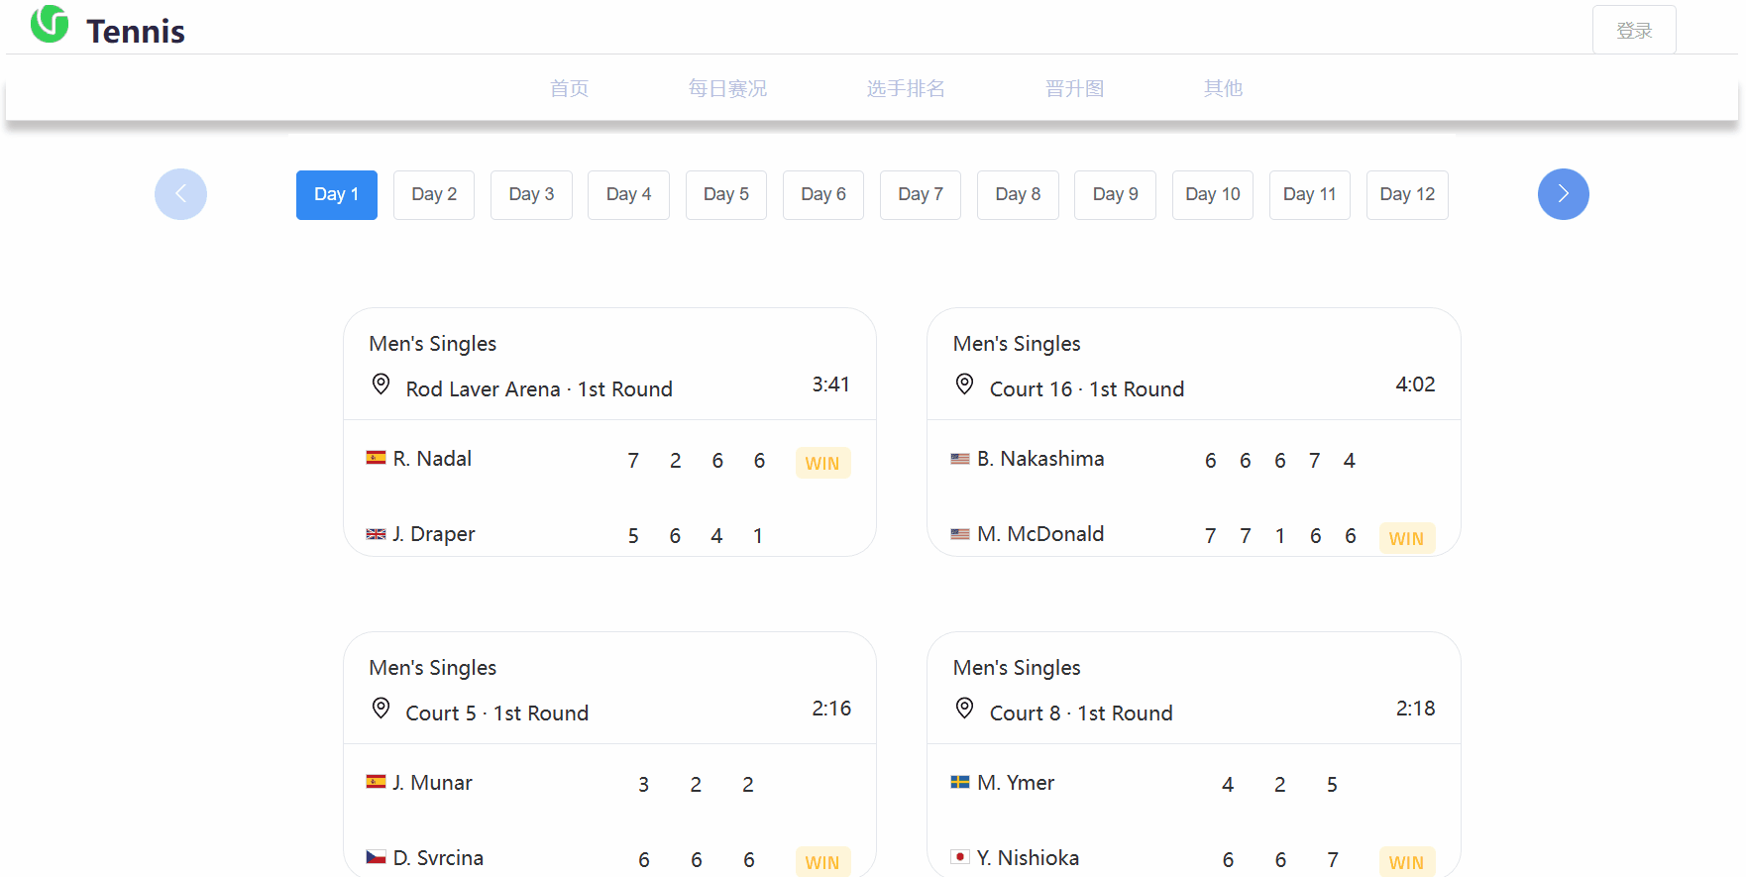This screenshot has width=1746, height=877.
Task: Click the J. Munar player name
Action: coord(432,783)
